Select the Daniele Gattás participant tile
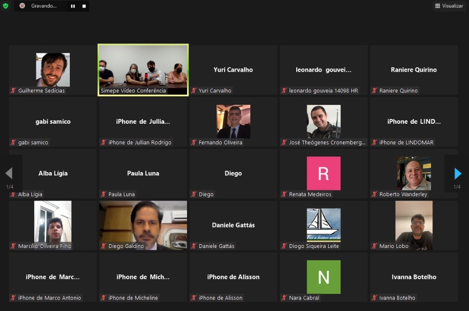 tap(233, 225)
